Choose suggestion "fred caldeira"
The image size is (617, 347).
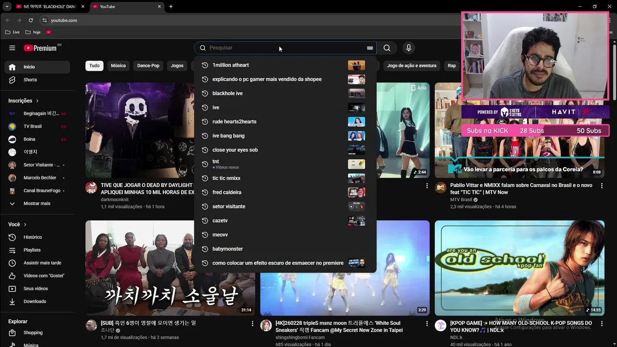pyautogui.click(x=285, y=192)
